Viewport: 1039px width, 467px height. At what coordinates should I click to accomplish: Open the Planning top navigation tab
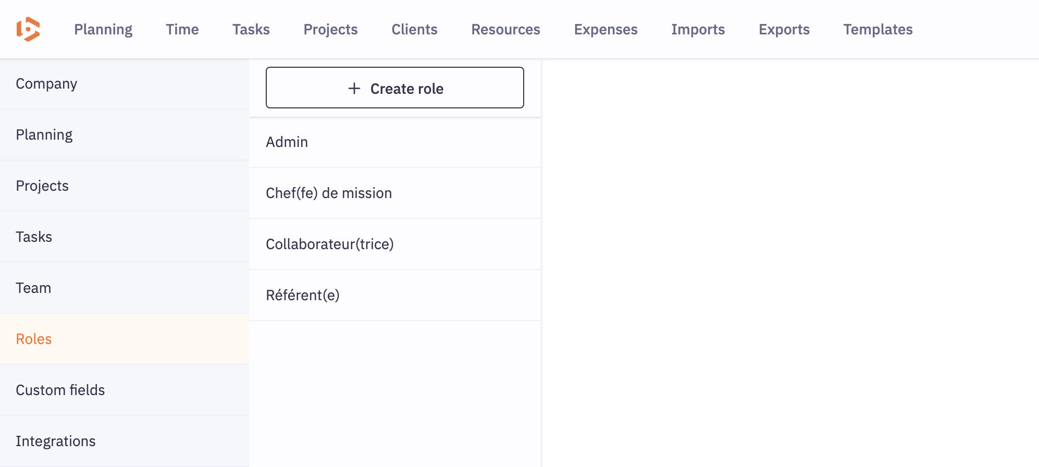pyautogui.click(x=103, y=30)
